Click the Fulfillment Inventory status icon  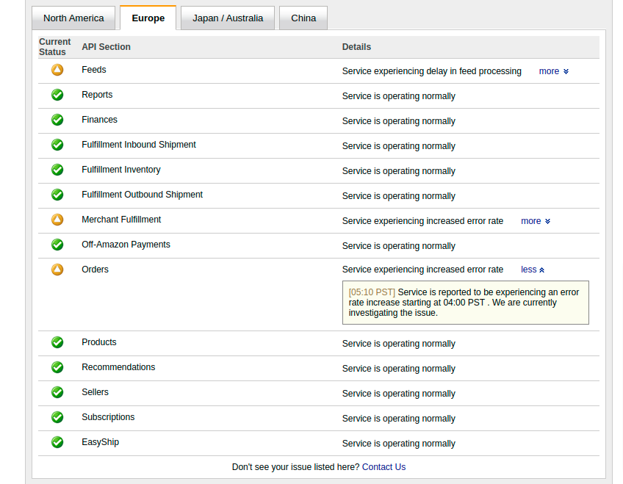tap(57, 170)
